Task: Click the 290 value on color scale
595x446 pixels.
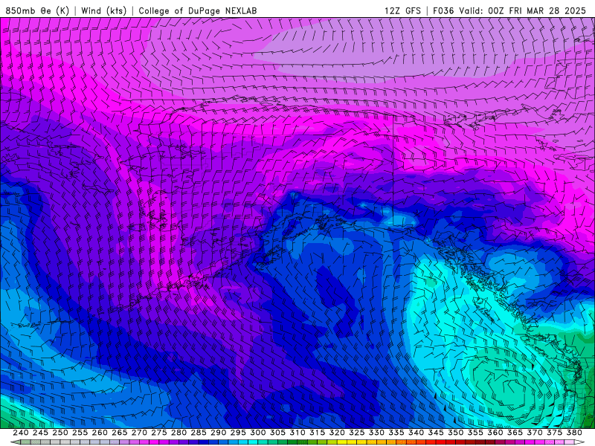Action: click(218, 433)
